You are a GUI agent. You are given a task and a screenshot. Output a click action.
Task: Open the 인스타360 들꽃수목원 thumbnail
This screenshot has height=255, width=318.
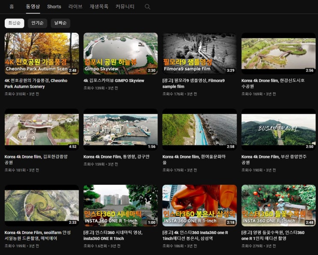pos(279,205)
